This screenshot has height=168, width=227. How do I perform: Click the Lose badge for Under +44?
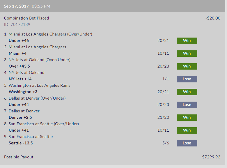click(x=187, y=105)
